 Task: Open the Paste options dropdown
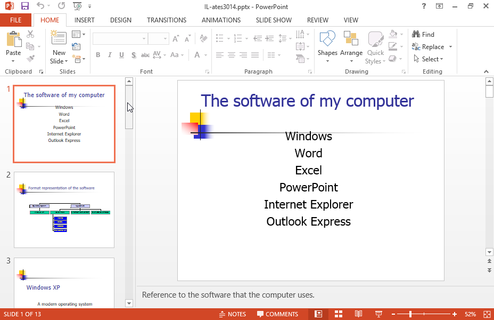coord(13,61)
